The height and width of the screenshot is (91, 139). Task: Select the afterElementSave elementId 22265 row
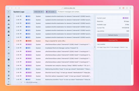tap(54, 44)
